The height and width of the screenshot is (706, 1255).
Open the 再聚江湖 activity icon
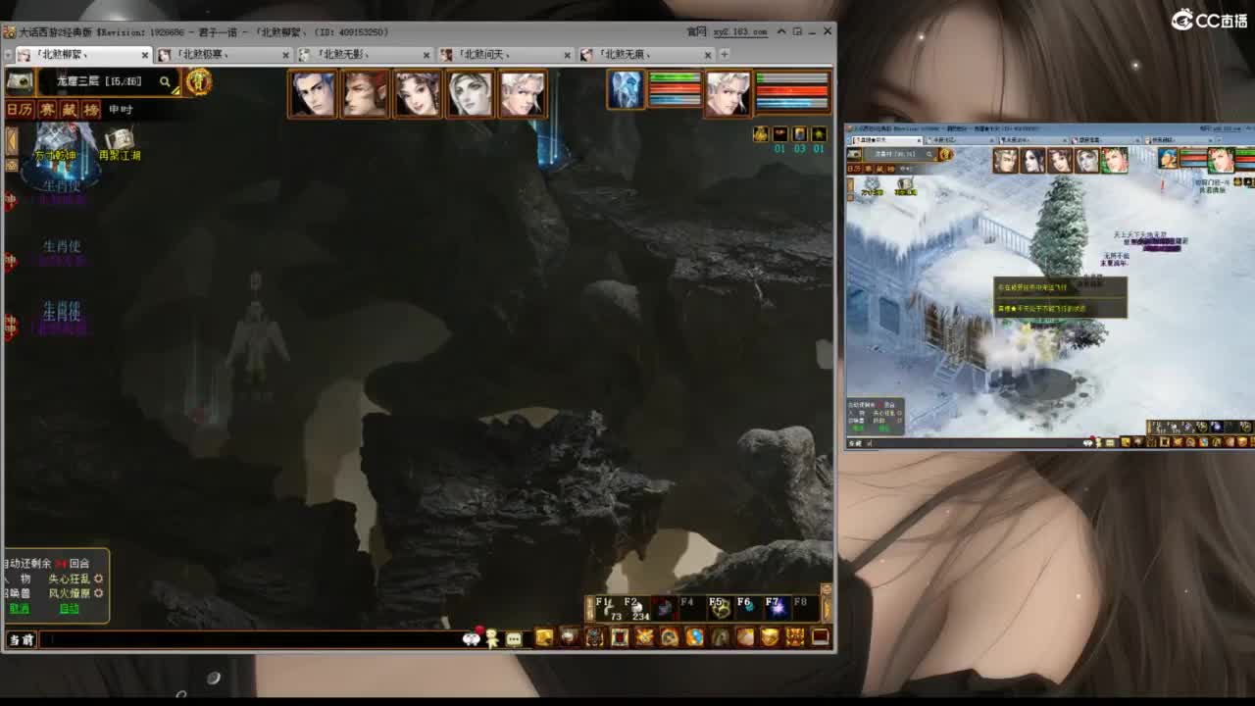tap(120, 144)
